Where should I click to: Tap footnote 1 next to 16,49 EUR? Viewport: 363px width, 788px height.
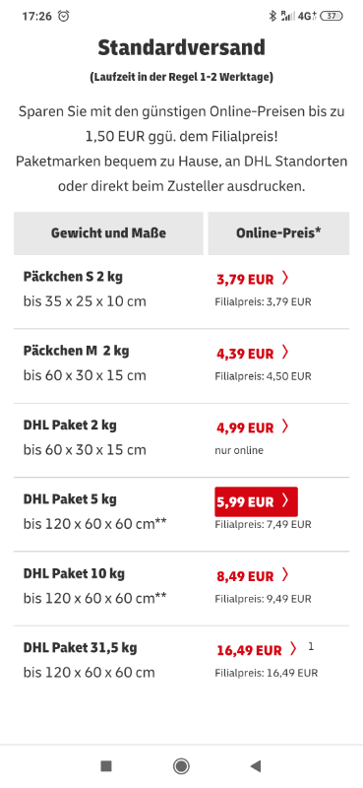coord(311,647)
